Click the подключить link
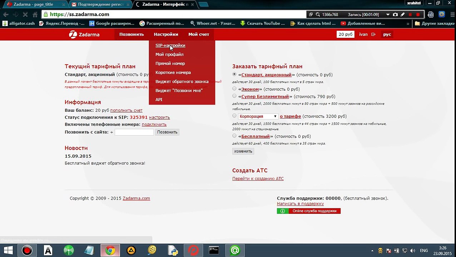Viewport: 456px width, 257px height. (x=154, y=125)
